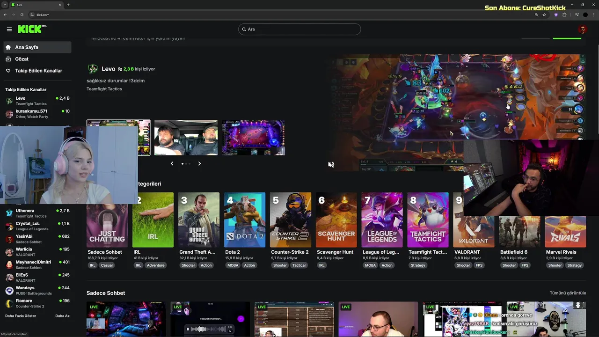Click Teamfight Tactics category under Levo
Viewport: 599px width, 337px height.
click(104, 89)
